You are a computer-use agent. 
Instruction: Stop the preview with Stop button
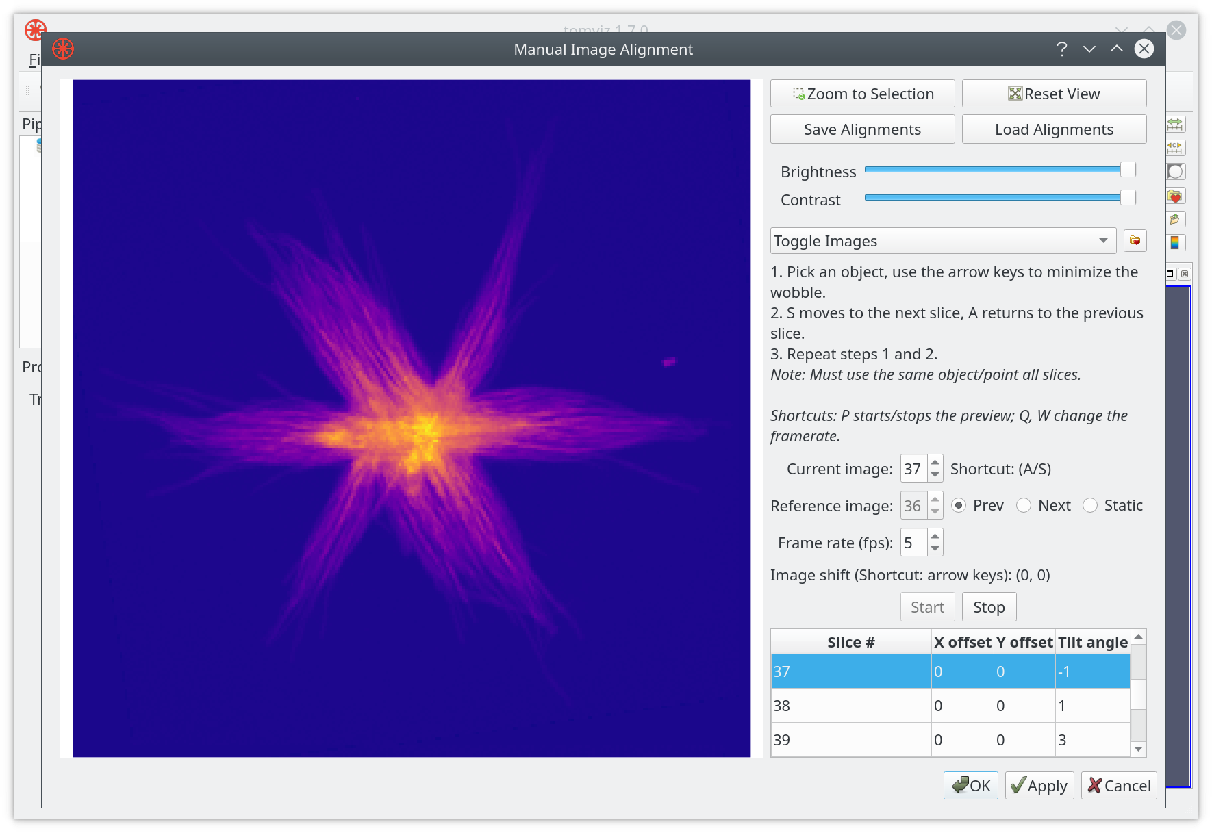[989, 607]
